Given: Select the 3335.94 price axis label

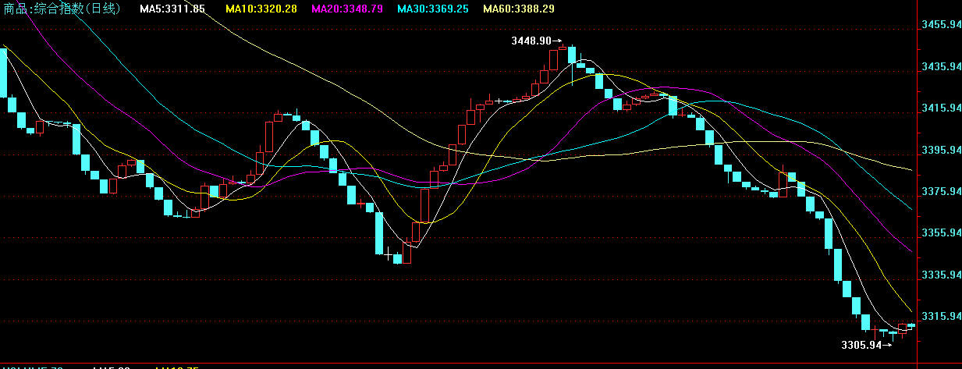Looking at the screenshot, I should (x=941, y=275).
